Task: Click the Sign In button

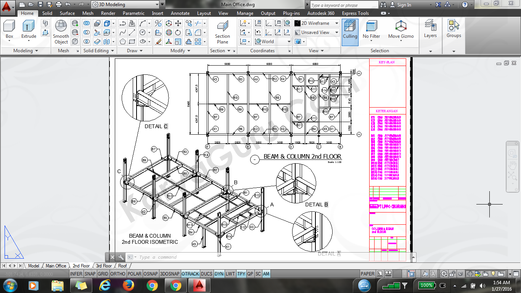Action: point(404,5)
